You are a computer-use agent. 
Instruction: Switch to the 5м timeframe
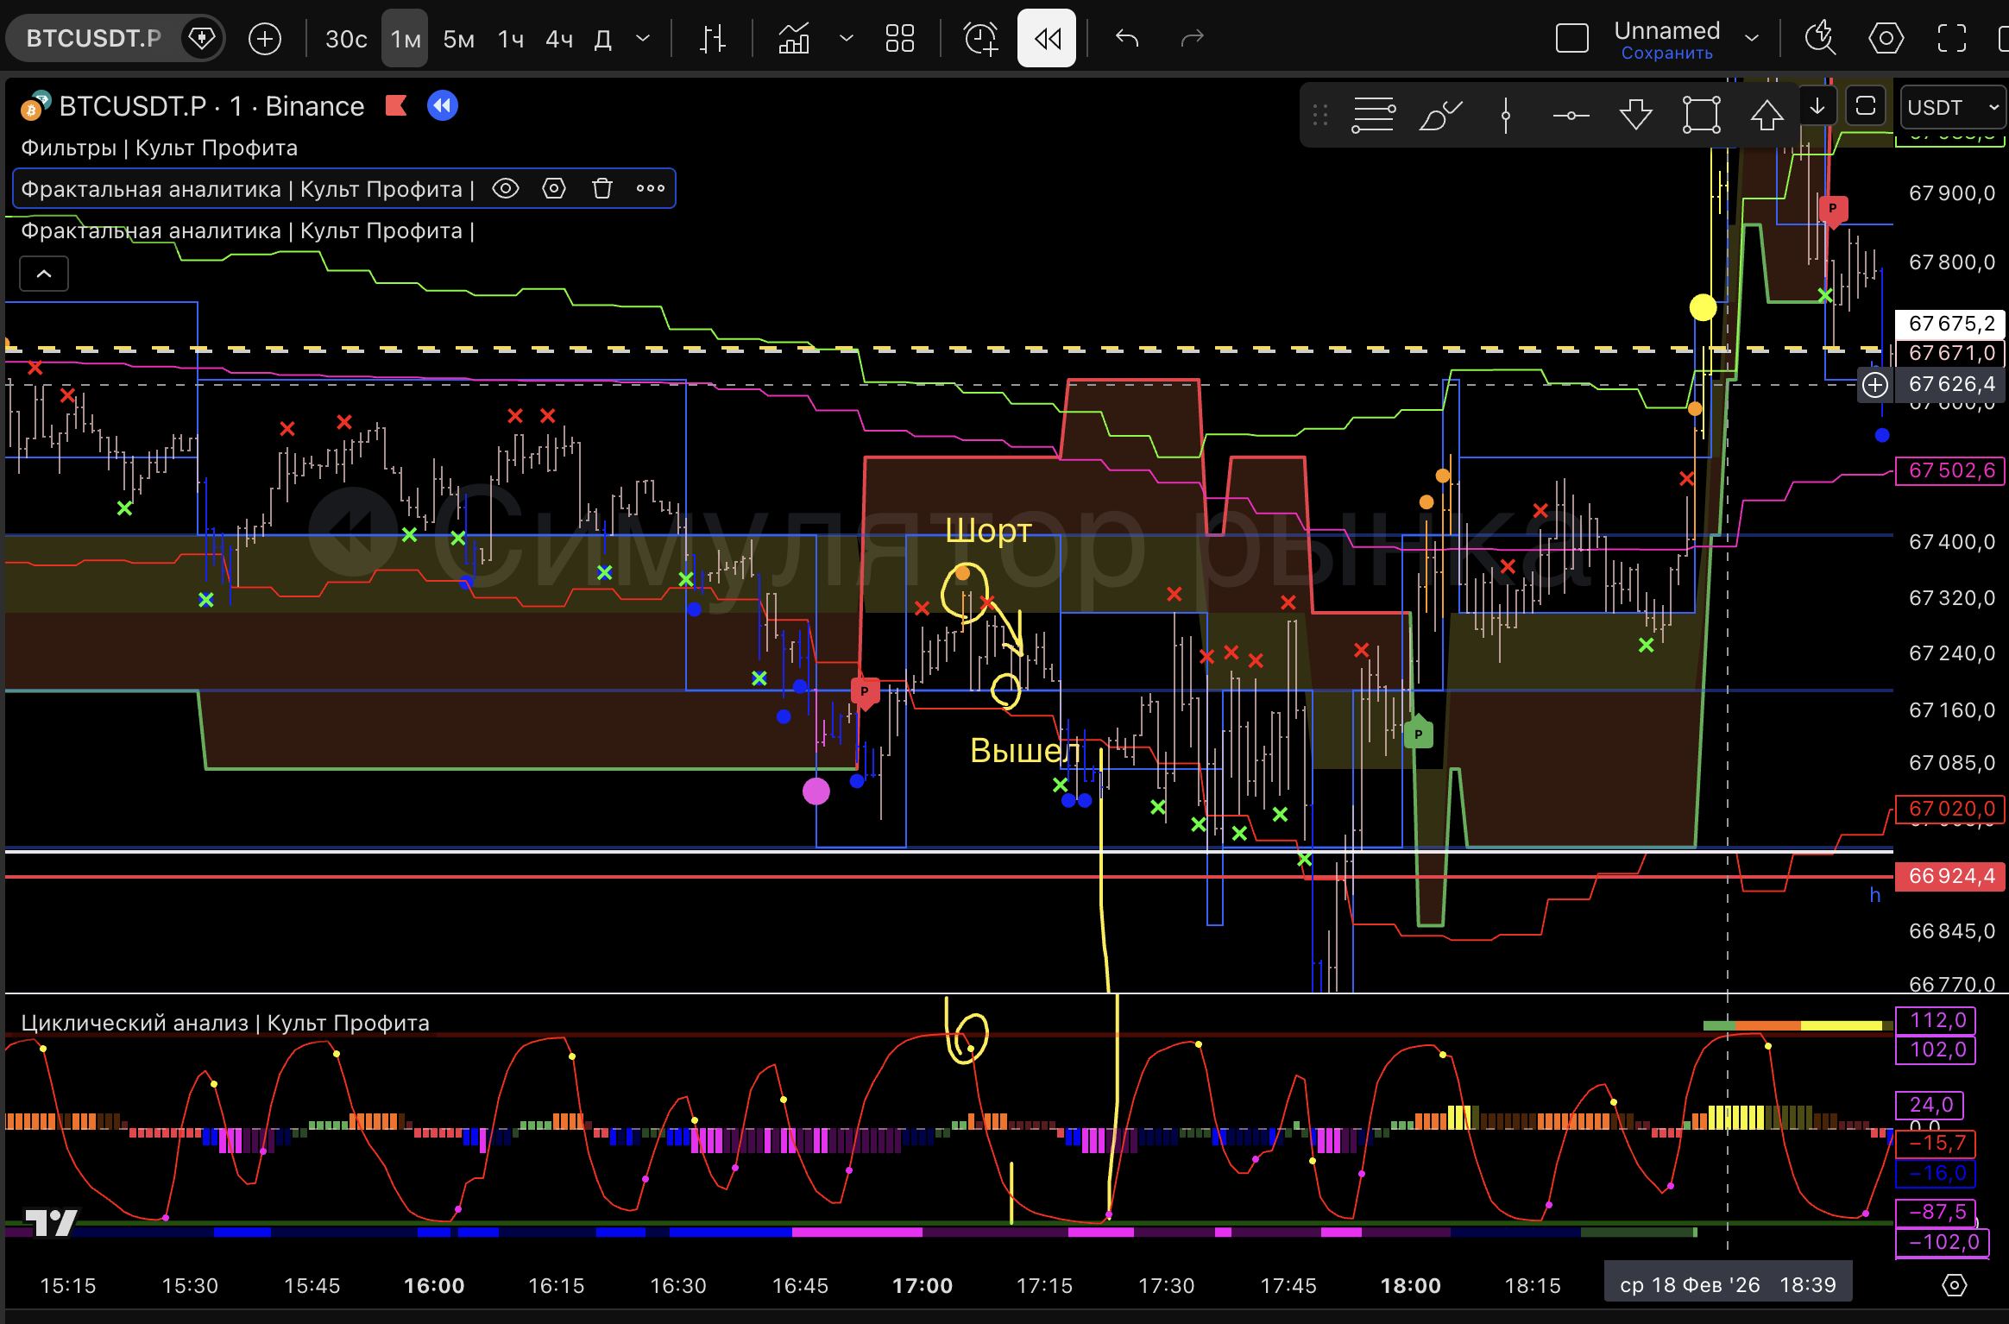pos(458,39)
